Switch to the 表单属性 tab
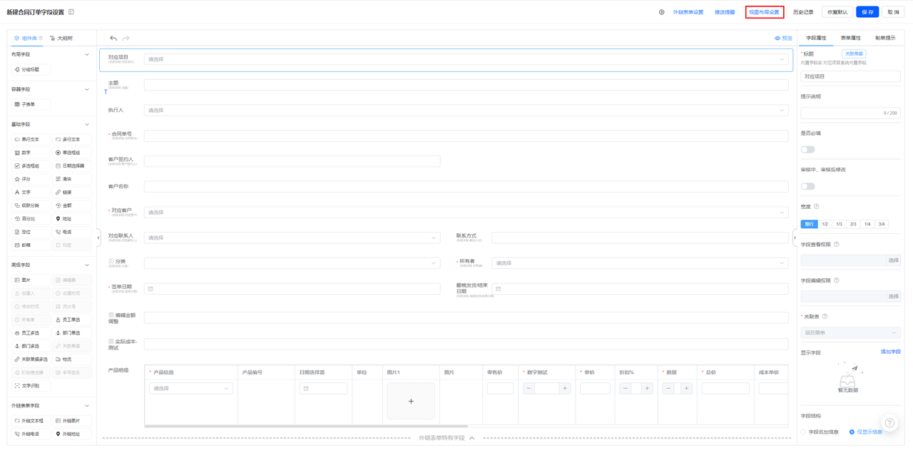 click(850, 38)
